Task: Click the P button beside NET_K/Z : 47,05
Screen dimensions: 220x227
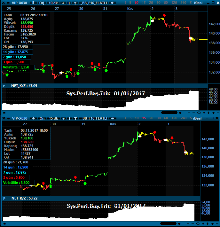Action: pyautogui.click(x=4, y=86)
